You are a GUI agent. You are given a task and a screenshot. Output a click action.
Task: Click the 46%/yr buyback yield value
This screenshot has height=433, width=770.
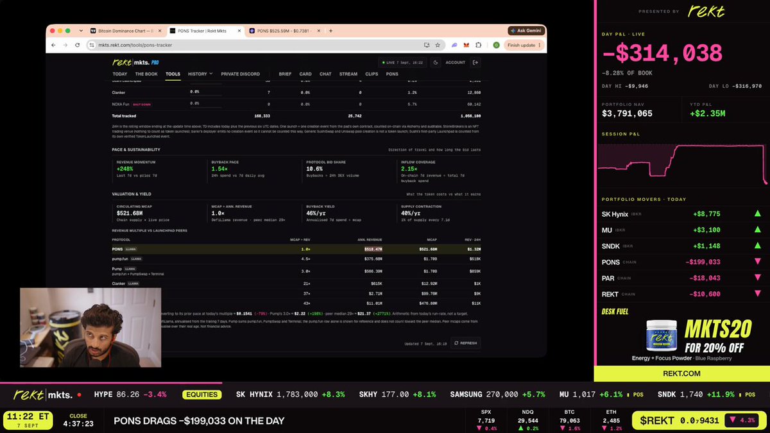pos(317,212)
